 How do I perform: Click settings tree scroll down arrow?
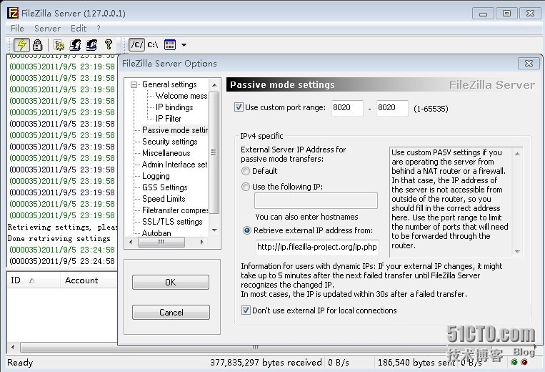214,230
